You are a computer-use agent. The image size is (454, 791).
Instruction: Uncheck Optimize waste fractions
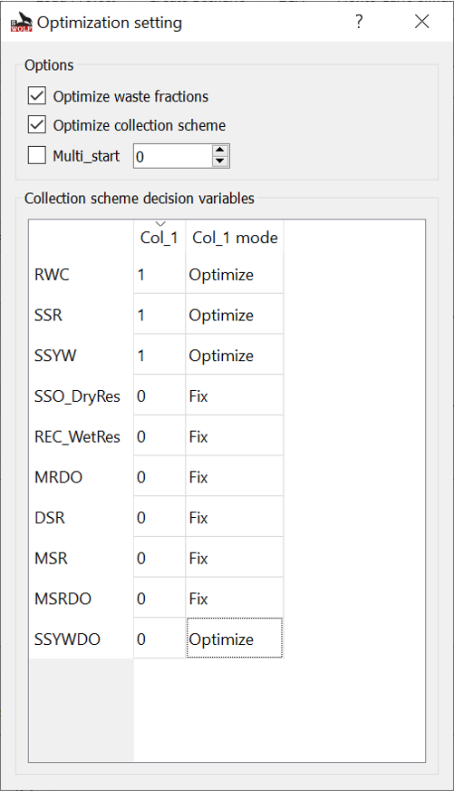click(37, 96)
